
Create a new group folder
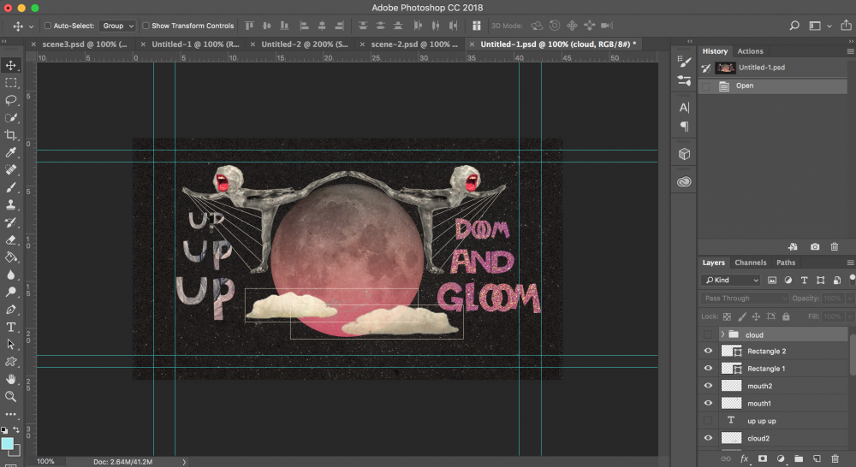(x=798, y=458)
